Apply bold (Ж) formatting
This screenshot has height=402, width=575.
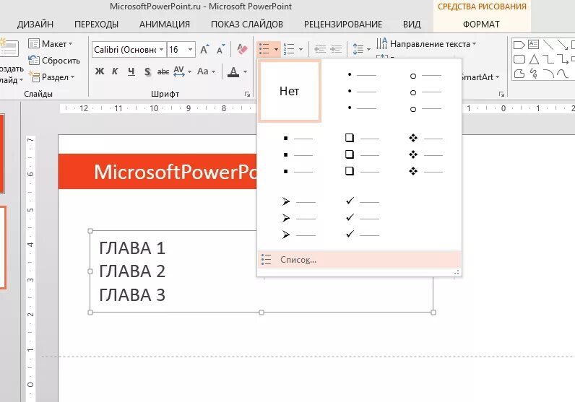coord(100,71)
